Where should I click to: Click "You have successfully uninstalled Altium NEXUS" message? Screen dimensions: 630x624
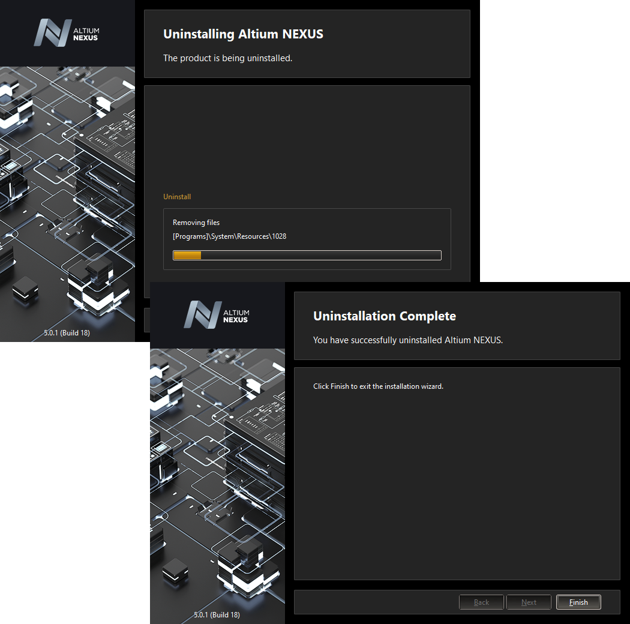point(407,340)
